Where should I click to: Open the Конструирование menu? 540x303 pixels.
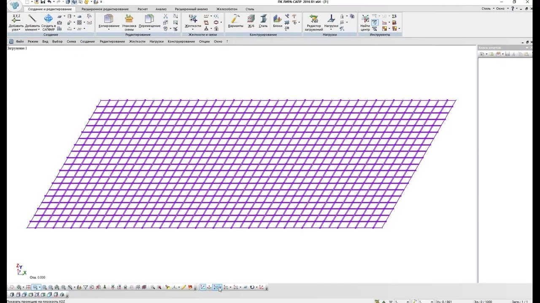pos(181,42)
